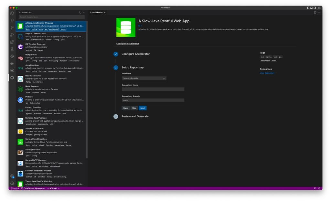This screenshot has height=201, width=331.
Task: Open the Docker whale view
Action: pos(12,64)
